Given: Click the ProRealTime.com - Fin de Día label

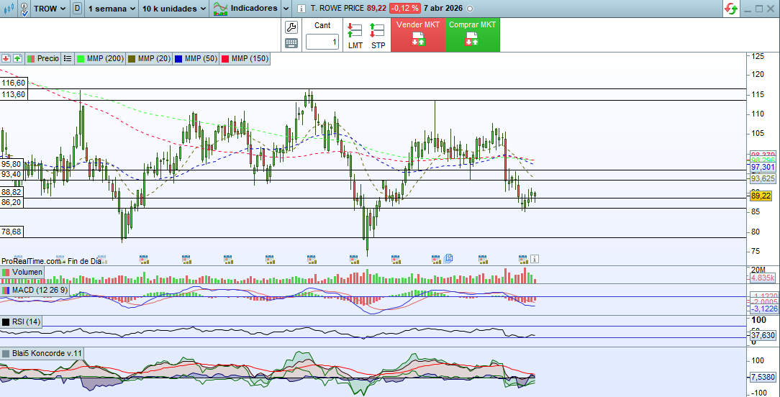Looking at the screenshot, I should (51, 260).
